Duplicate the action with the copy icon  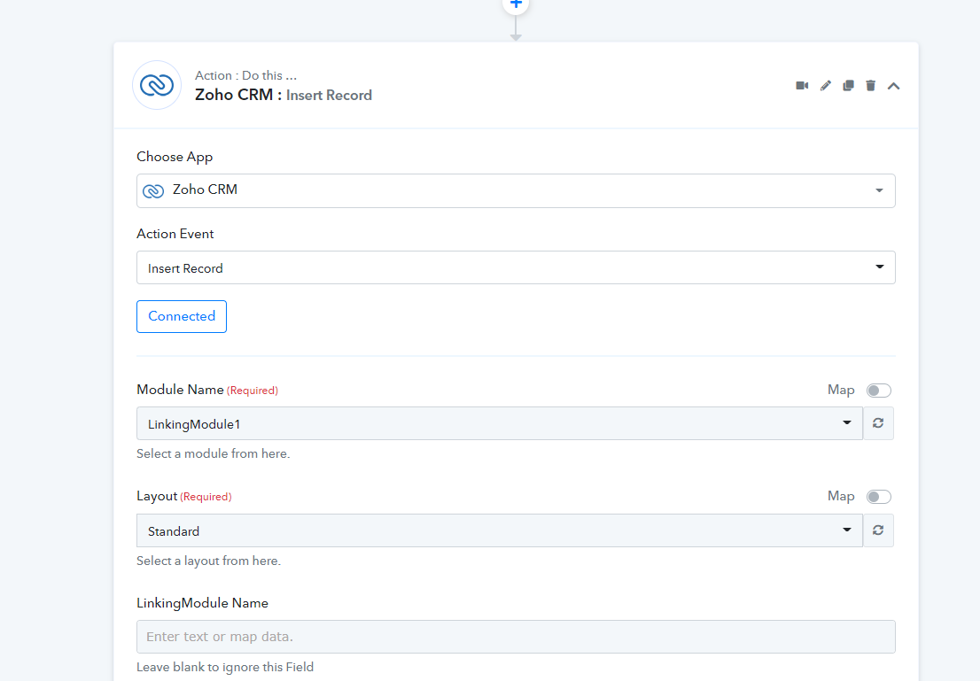tap(848, 86)
